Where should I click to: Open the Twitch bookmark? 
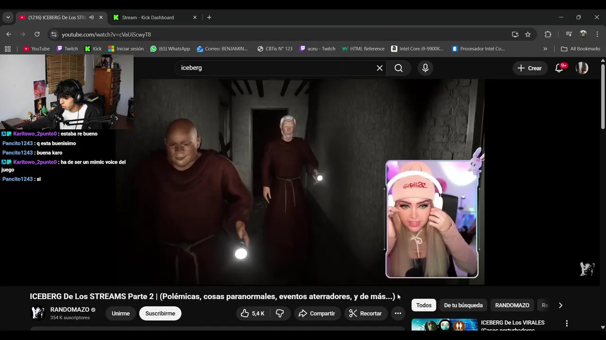(67, 49)
